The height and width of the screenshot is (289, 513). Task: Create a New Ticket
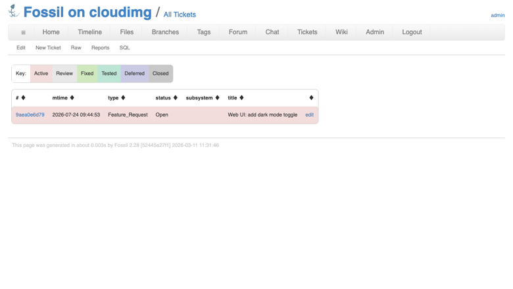pyautogui.click(x=48, y=48)
